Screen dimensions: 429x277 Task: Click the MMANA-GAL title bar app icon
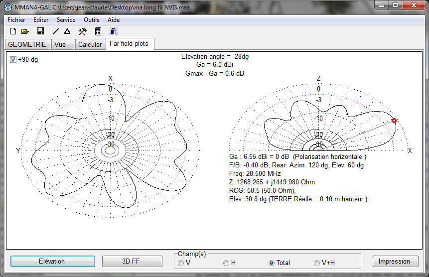pyautogui.click(x=8, y=7)
